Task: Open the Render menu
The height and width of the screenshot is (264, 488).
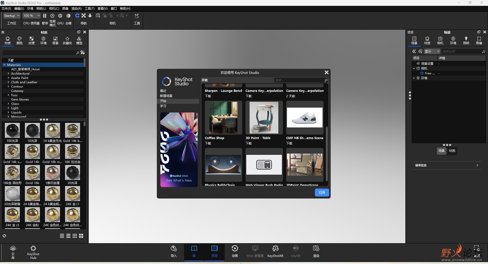Action: point(76,9)
